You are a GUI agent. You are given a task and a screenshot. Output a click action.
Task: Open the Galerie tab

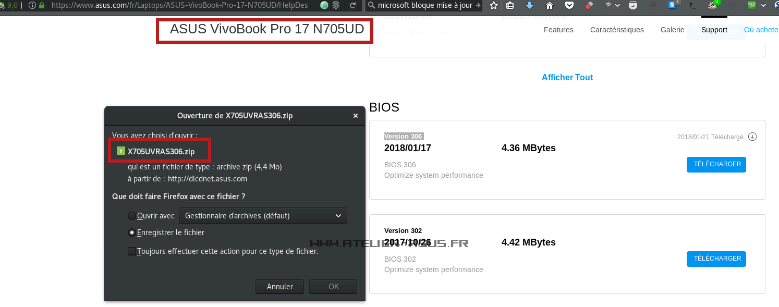point(672,30)
